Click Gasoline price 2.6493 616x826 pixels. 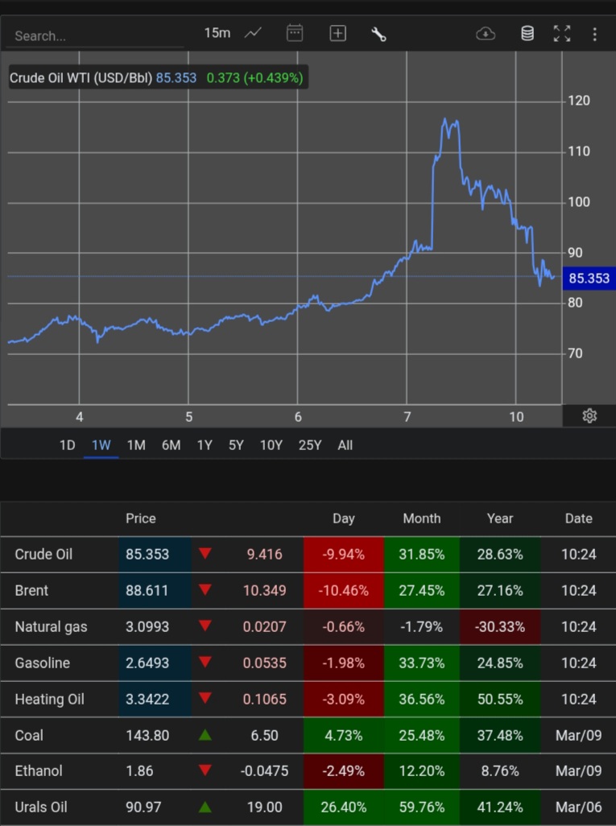coord(147,663)
